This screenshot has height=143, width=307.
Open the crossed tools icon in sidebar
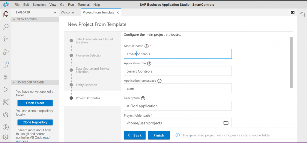tap(6, 102)
